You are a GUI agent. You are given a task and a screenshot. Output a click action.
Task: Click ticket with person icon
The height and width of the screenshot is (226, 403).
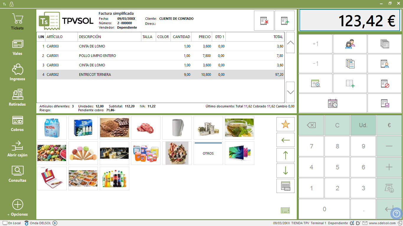tap(385, 63)
